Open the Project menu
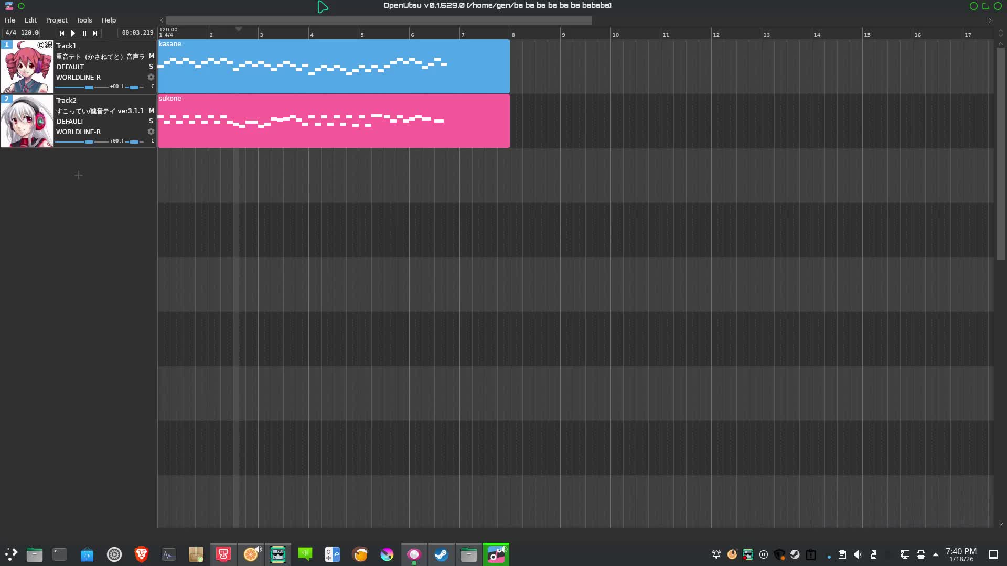The width and height of the screenshot is (1007, 566). (x=57, y=20)
